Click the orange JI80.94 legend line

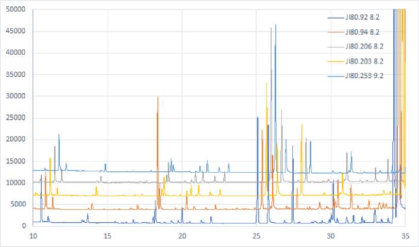point(336,32)
